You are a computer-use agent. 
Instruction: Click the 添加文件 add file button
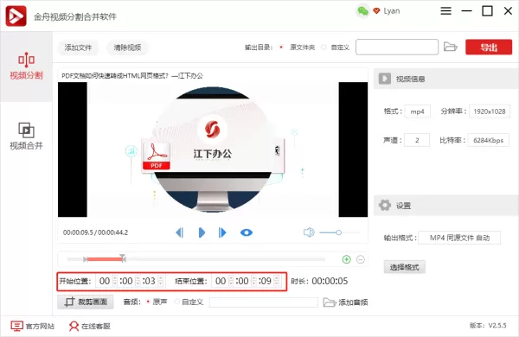[x=78, y=48]
